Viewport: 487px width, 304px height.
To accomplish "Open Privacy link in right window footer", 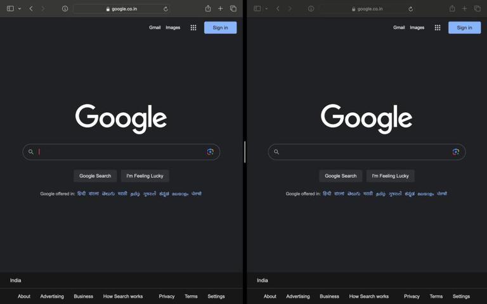I will [x=412, y=296].
